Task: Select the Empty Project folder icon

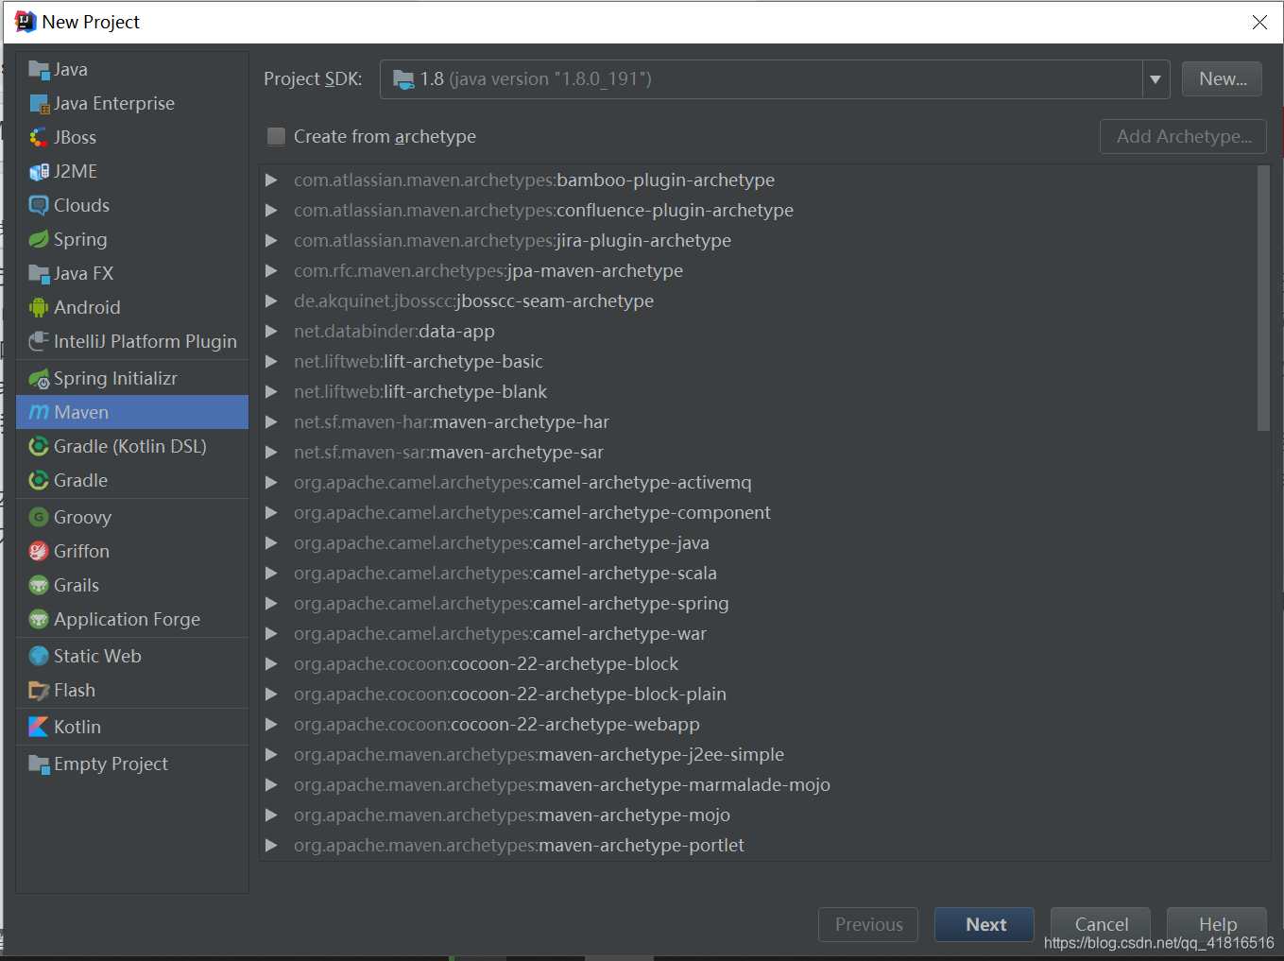Action: point(39,764)
